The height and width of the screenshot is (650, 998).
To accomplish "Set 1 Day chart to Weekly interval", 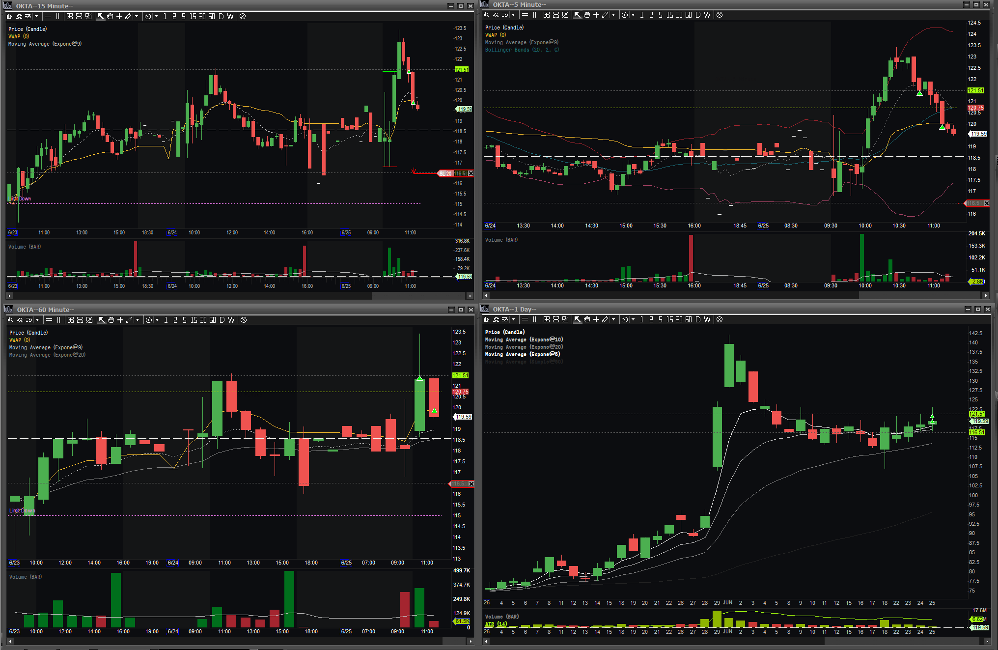I will [x=707, y=319].
